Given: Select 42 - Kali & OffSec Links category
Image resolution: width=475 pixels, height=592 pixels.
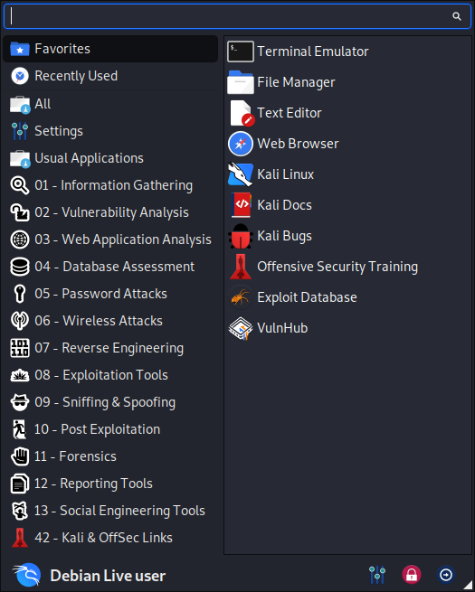Looking at the screenshot, I should coord(110,538).
